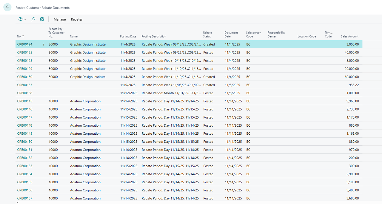
Task: Open rebate document CRB00157
Action: (x=24, y=199)
